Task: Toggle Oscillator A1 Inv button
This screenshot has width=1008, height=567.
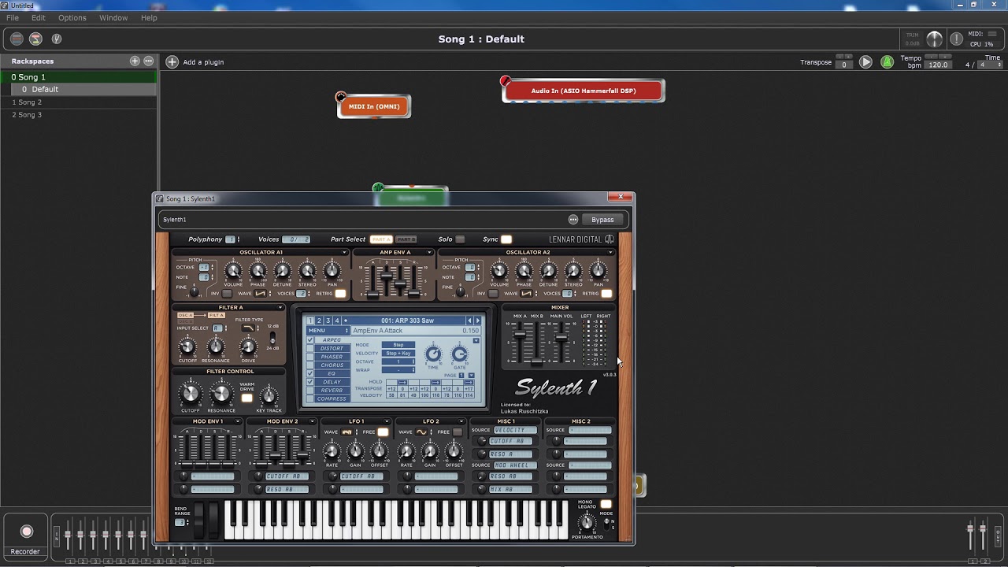Action: click(x=227, y=294)
